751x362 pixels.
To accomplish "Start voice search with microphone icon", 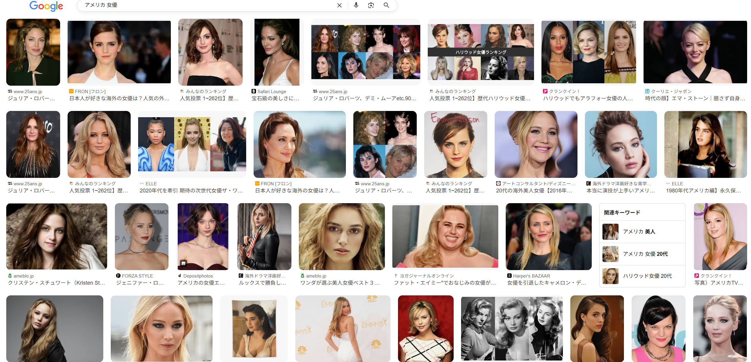I will (x=356, y=5).
